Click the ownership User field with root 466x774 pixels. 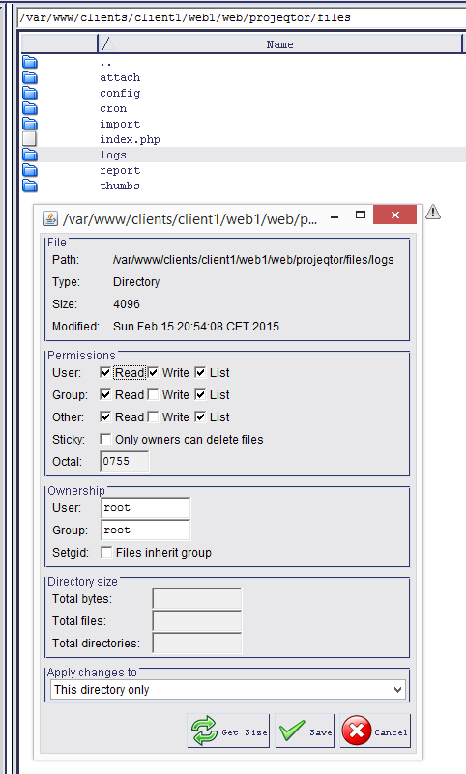coord(146,508)
